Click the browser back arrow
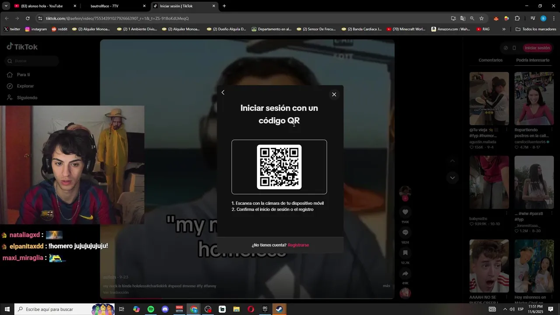The height and width of the screenshot is (315, 560). click(7, 18)
